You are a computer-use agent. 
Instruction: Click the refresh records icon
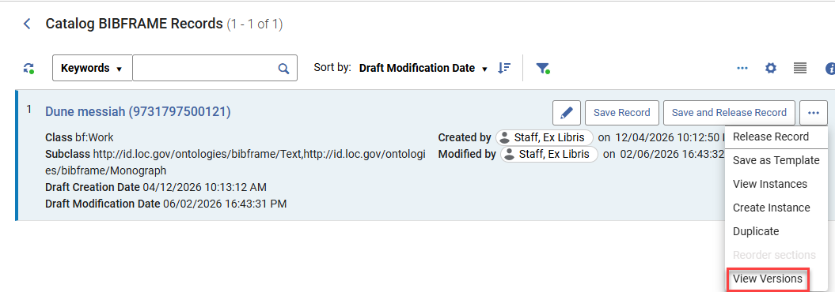pos(28,69)
